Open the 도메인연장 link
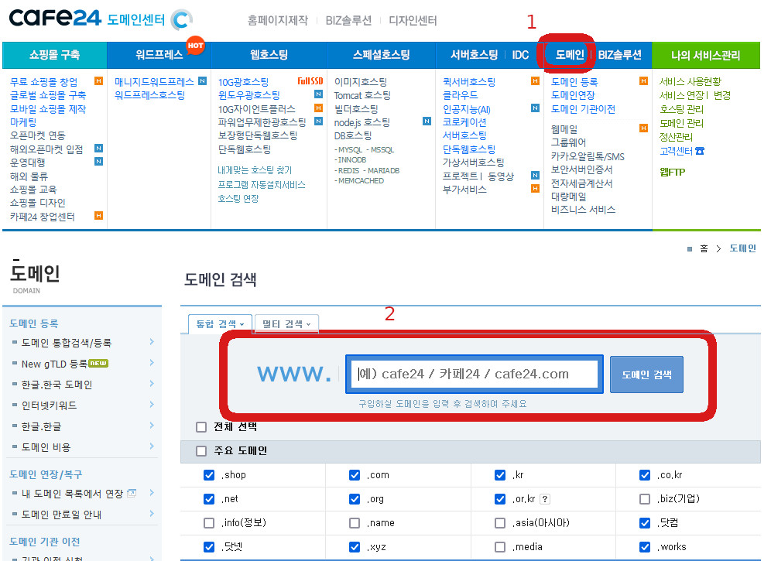Image resolution: width=771 pixels, height=561 pixels. tap(573, 95)
